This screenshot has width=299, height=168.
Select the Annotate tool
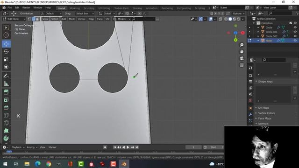[6, 76]
